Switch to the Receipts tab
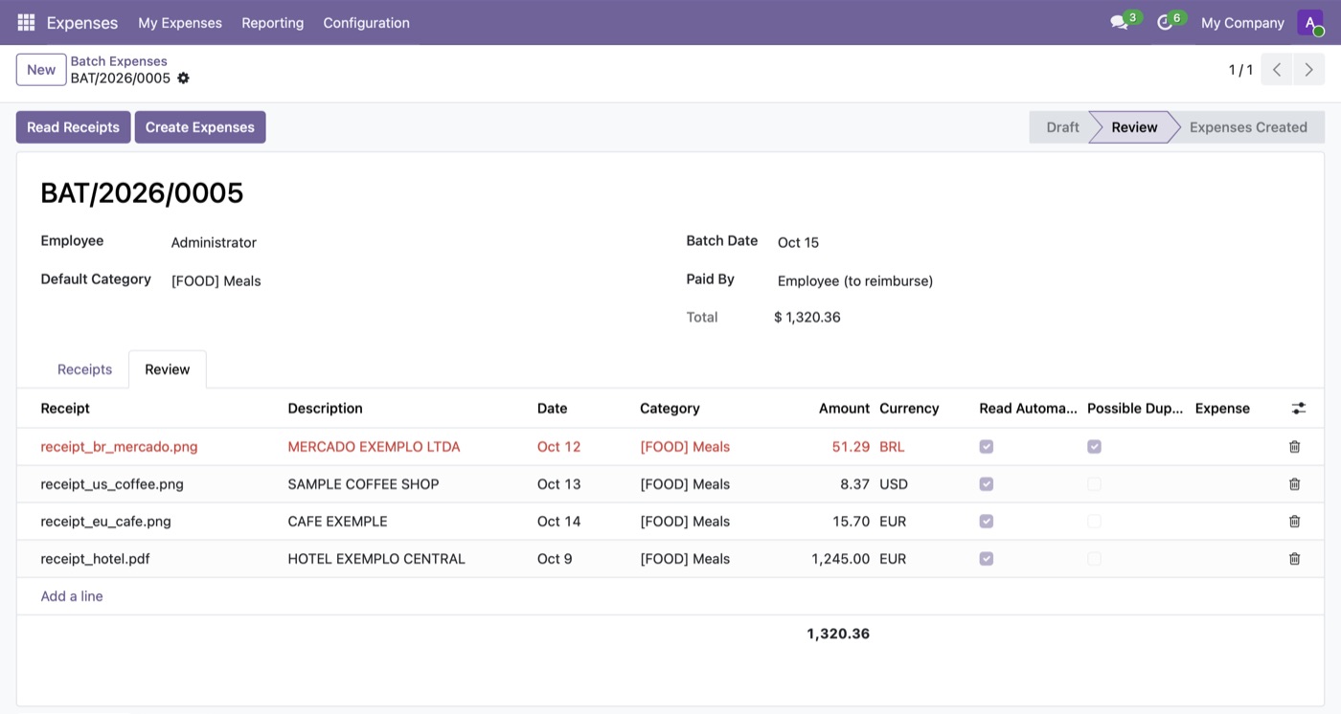 [84, 369]
